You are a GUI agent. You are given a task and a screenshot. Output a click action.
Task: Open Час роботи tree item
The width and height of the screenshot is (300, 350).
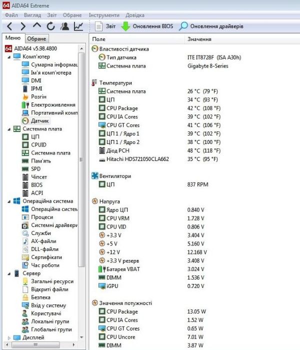pos(40,265)
